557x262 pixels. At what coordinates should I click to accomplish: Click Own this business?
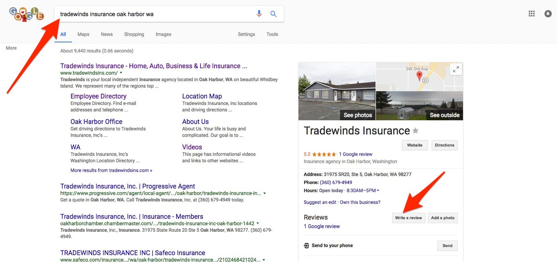(x=360, y=202)
